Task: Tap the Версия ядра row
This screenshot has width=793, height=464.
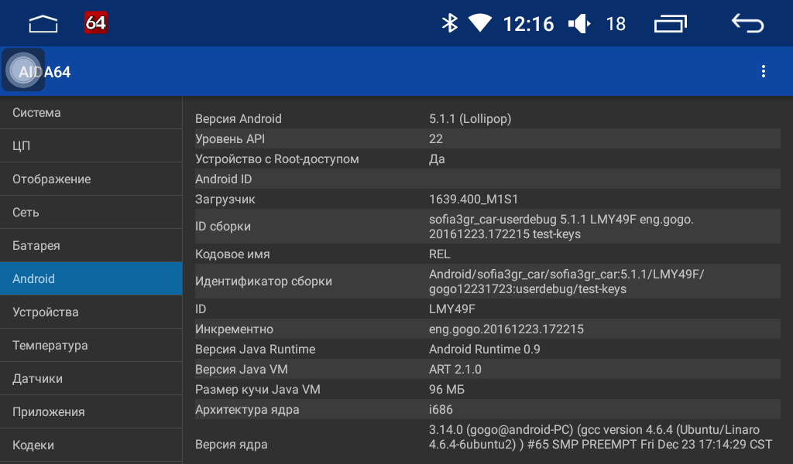Action: [x=486, y=444]
